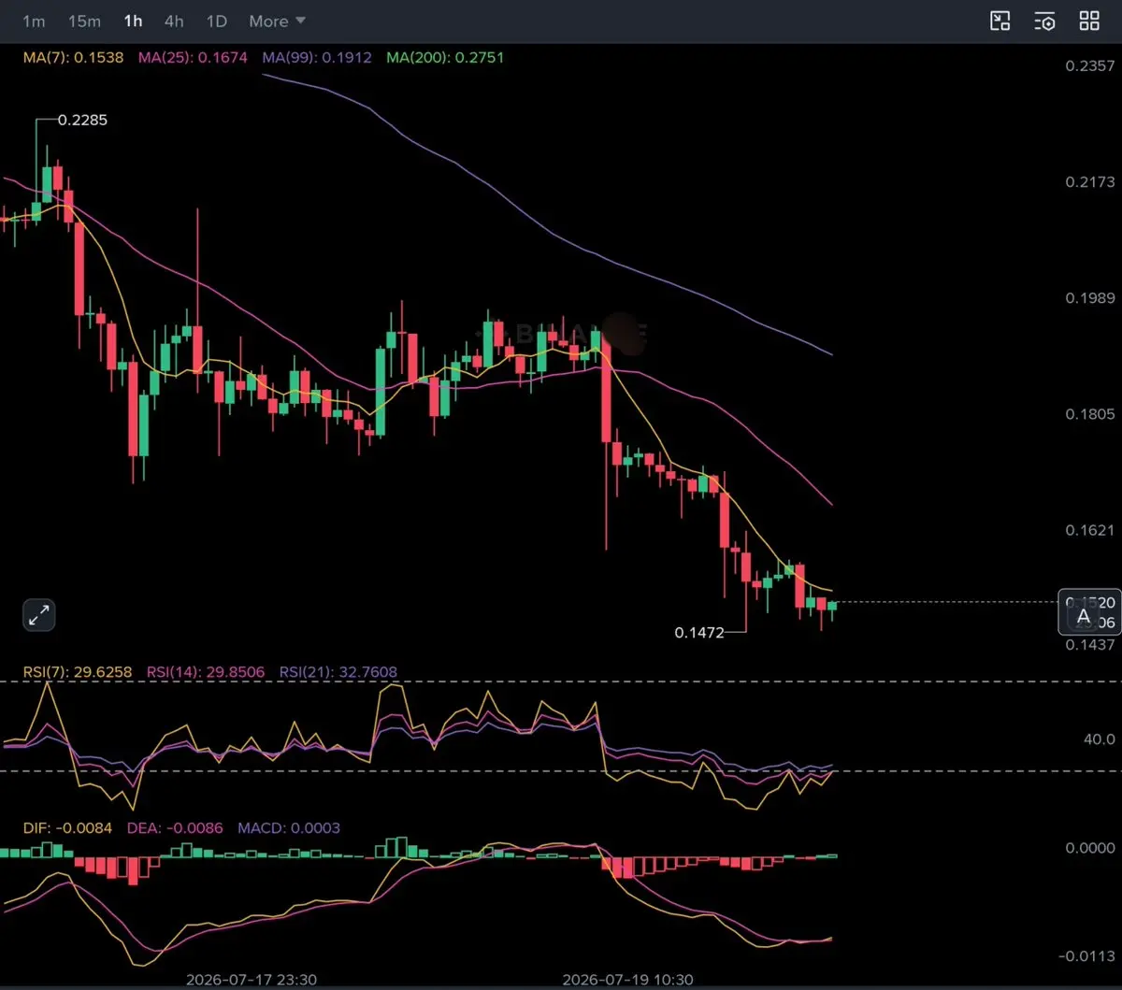Open the indicator settings icon
This screenshot has width=1122, height=990.
click(x=1045, y=21)
